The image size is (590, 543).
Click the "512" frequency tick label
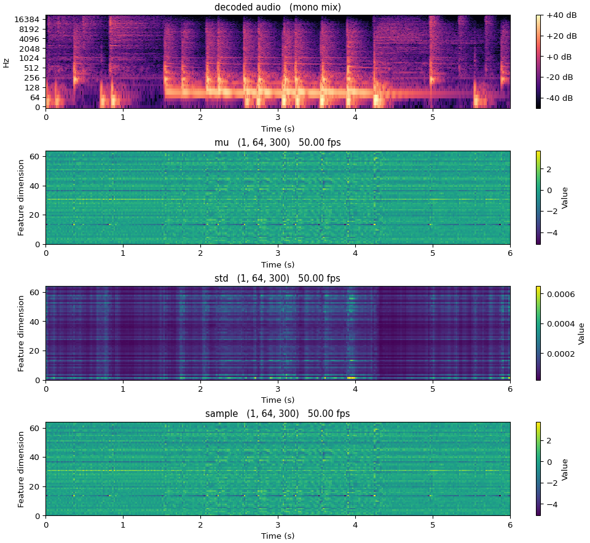(33, 68)
